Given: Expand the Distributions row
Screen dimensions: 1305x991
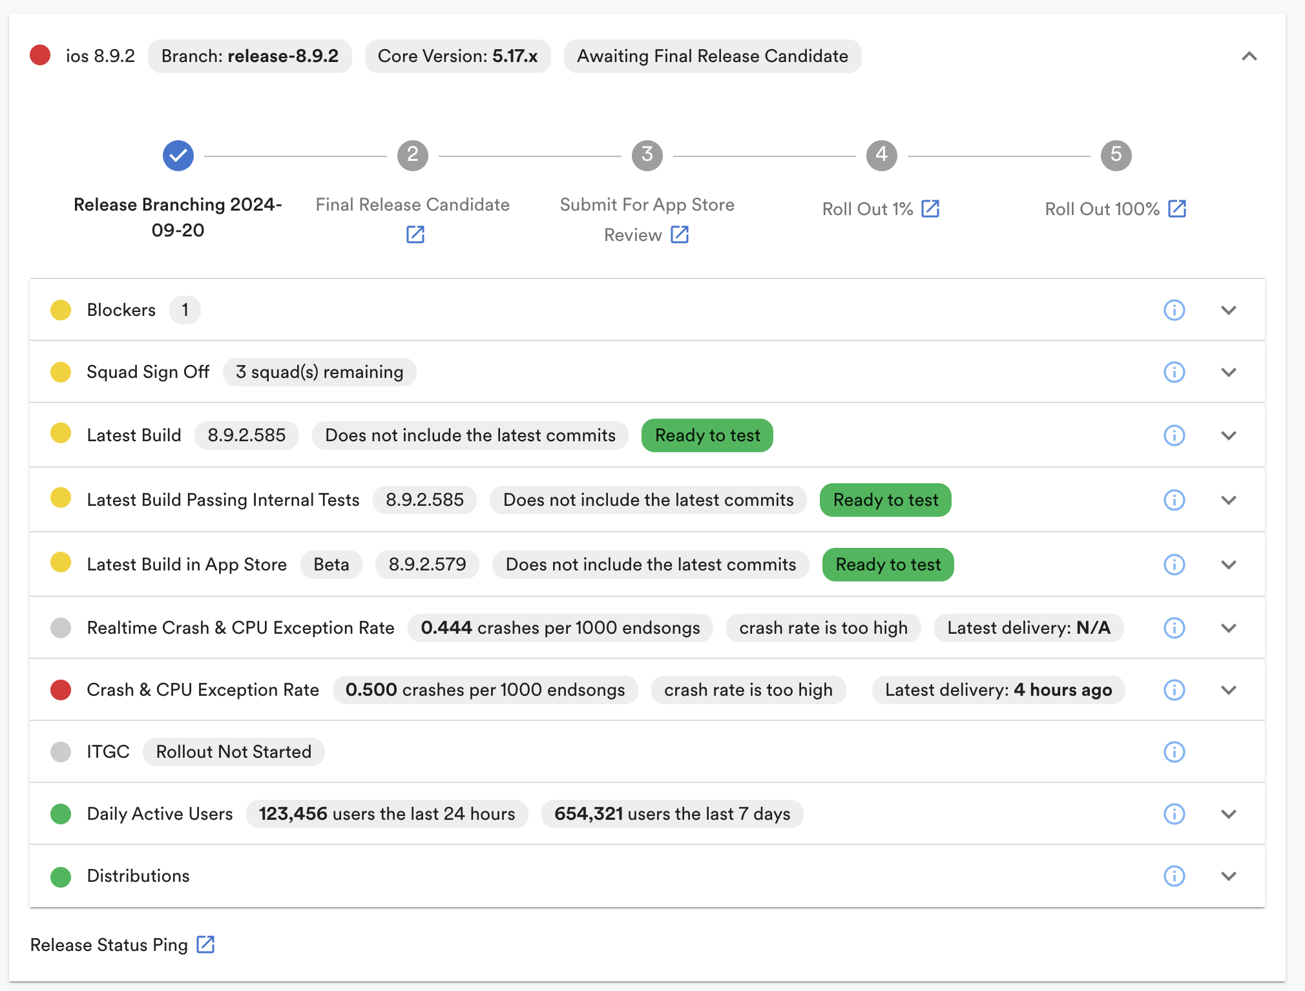Looking at the screenshot, I should click(x=1228, y=876).
